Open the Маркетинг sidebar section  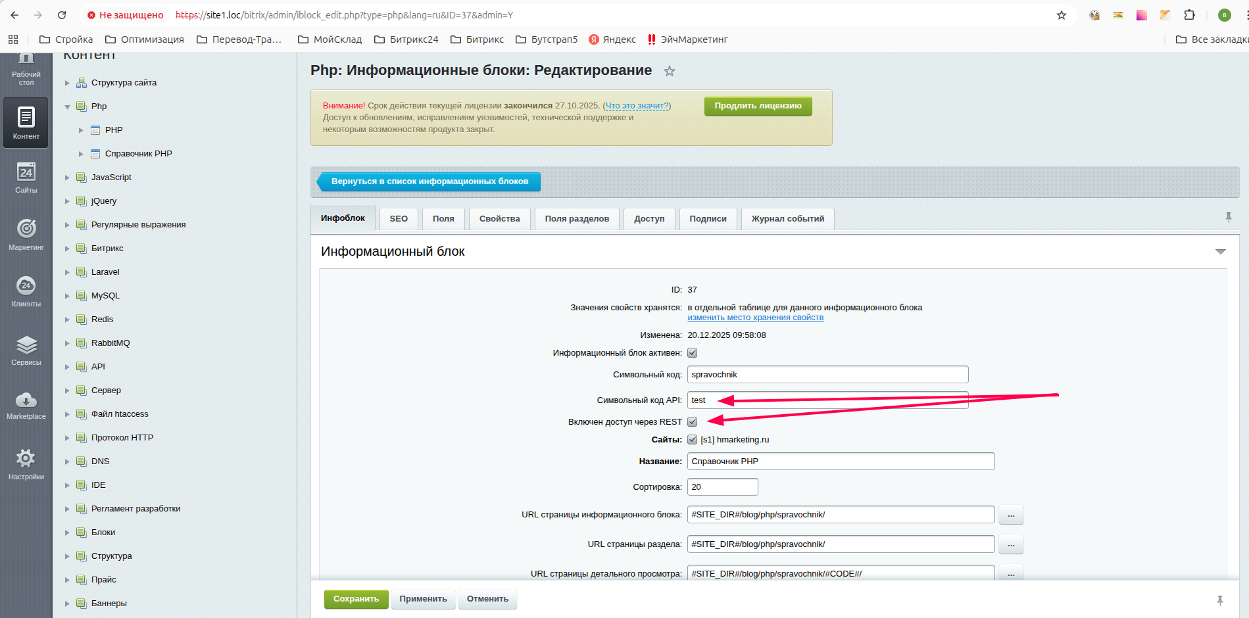click(x=26, y=234)
